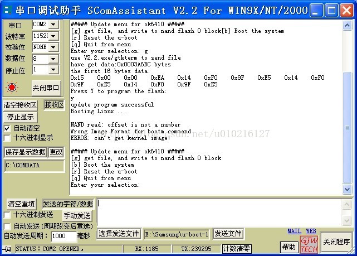The width and height of the screenshot is (357, 256).
Task: Open the 串口 COM2 port dropdown
Action: coord(53,24)
